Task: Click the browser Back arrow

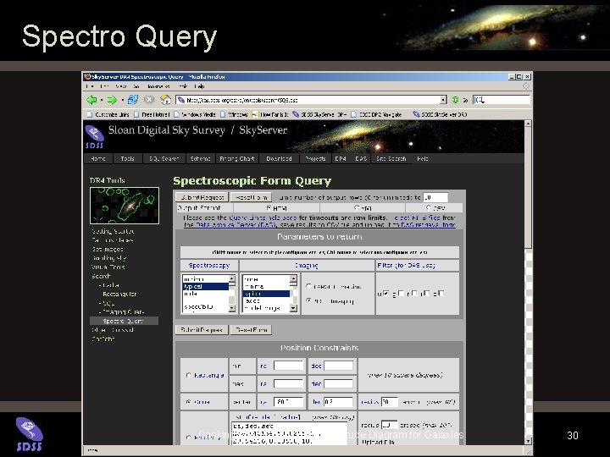Action: pyautogui.click(x=91, y=100)
